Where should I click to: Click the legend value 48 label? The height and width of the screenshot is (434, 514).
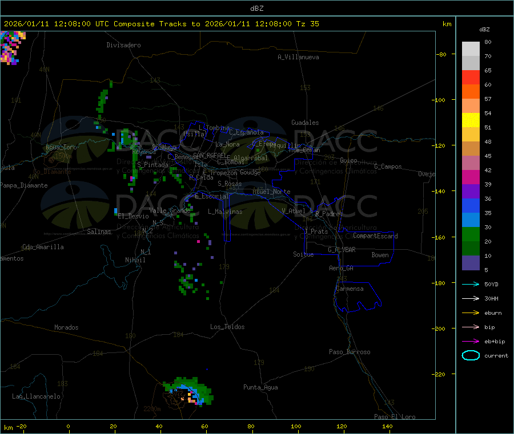[x=488, y=142]
